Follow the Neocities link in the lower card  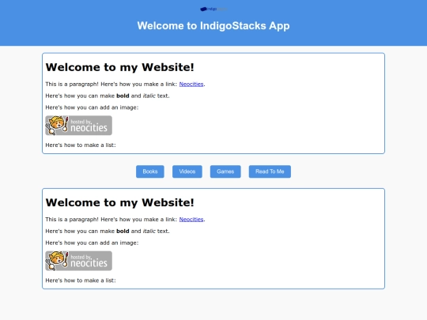[x=191, y=220]
